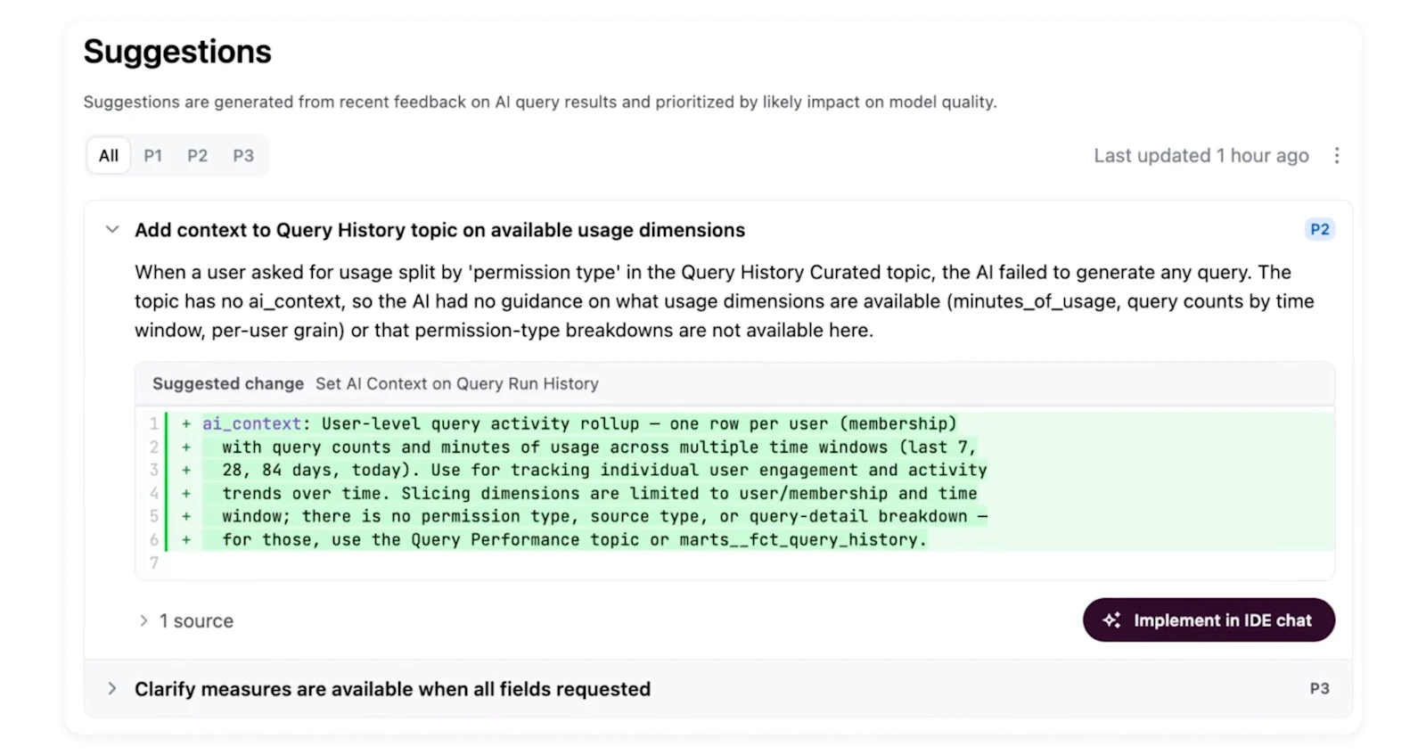Collapse the Query History suggestion chevron
1426x755 pixels.
click(112, 230)
